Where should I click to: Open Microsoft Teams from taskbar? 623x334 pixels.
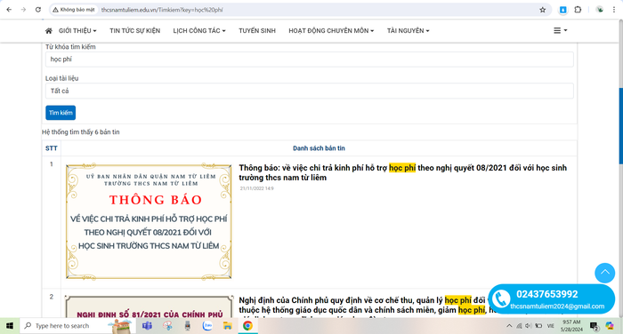point(148,326)
